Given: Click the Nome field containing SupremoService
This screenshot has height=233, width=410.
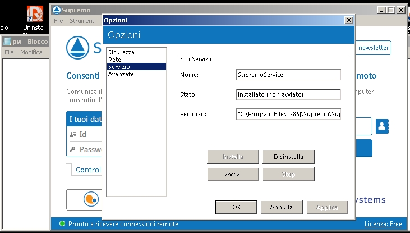Looking at the screenshot, I should [288, 75].
